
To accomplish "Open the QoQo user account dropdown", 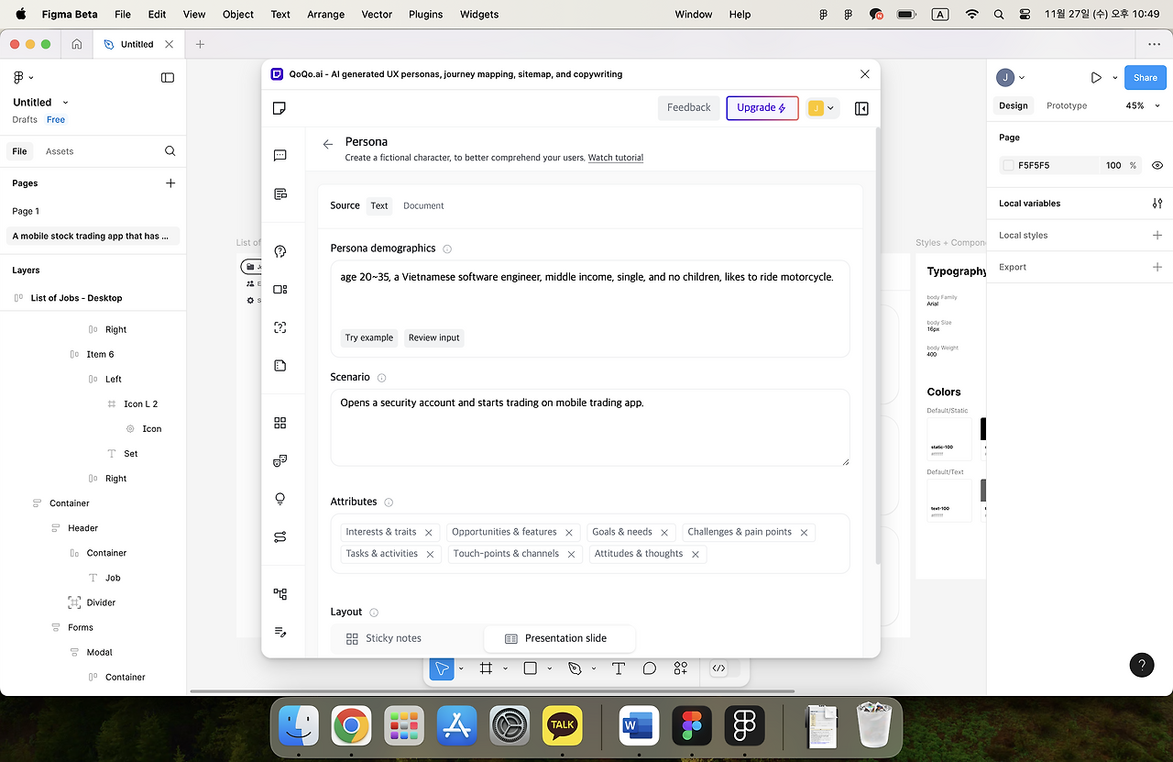I will coord(822,108).
